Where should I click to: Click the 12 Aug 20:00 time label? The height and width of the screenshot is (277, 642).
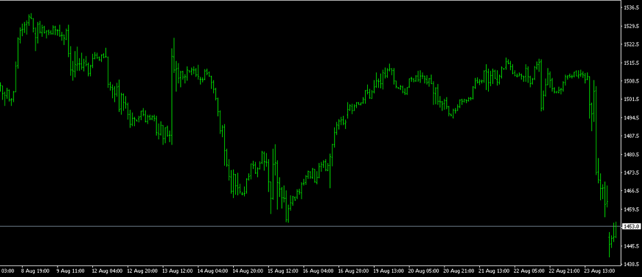tap(142, 272)
